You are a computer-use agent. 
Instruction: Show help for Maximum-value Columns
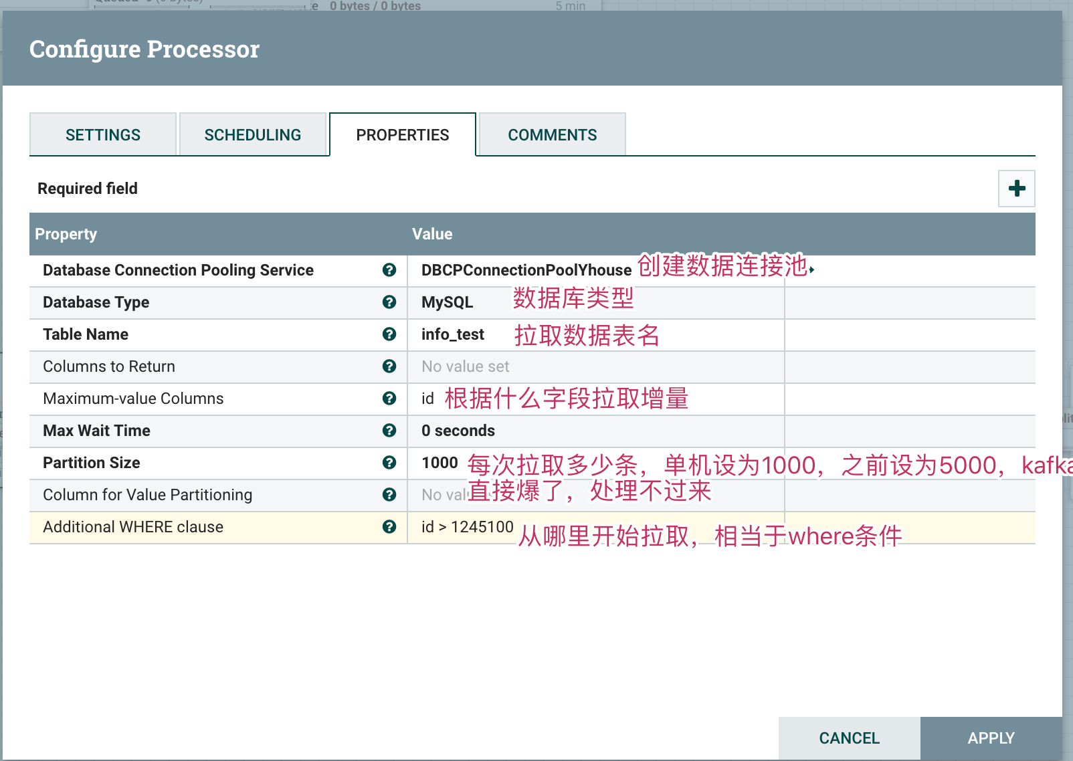pos(389,398)
